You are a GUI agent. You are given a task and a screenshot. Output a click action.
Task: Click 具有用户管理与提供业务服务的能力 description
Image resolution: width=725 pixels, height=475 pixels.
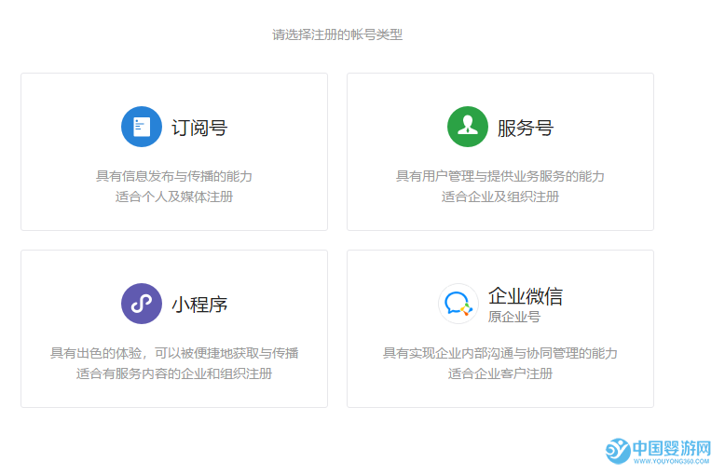(x=500, y=176)
